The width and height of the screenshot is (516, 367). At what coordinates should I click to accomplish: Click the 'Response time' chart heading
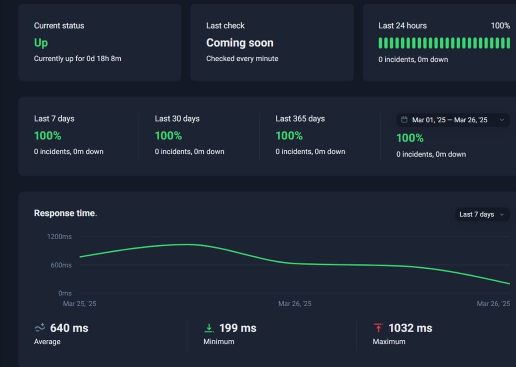point(65,213)
